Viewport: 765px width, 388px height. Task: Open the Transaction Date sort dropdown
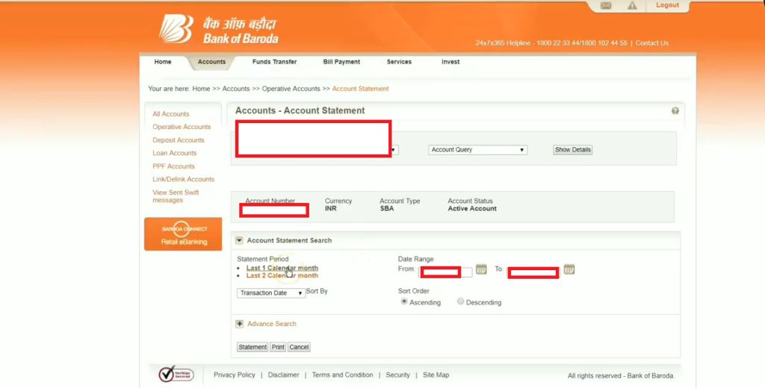pos(270,293)
